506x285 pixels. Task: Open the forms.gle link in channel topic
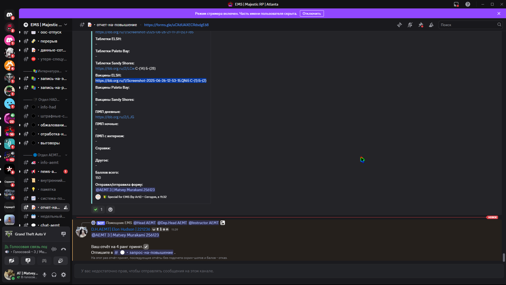[176, 25]
